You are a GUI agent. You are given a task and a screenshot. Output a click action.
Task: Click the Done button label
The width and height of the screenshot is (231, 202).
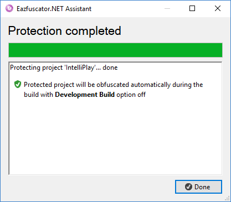pos(202,187)
